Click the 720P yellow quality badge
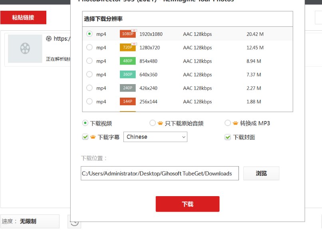The height and width of the screenshot is (234, 322). [128, 47]
